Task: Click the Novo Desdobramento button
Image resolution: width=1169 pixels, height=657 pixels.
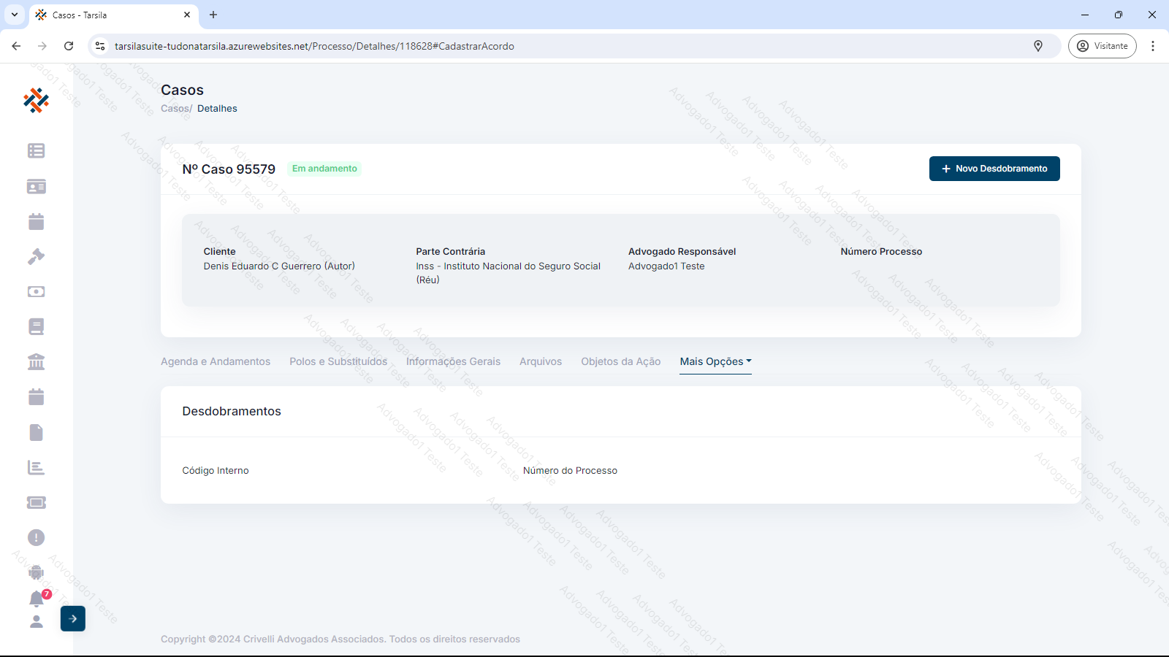Action: [994, 169]
